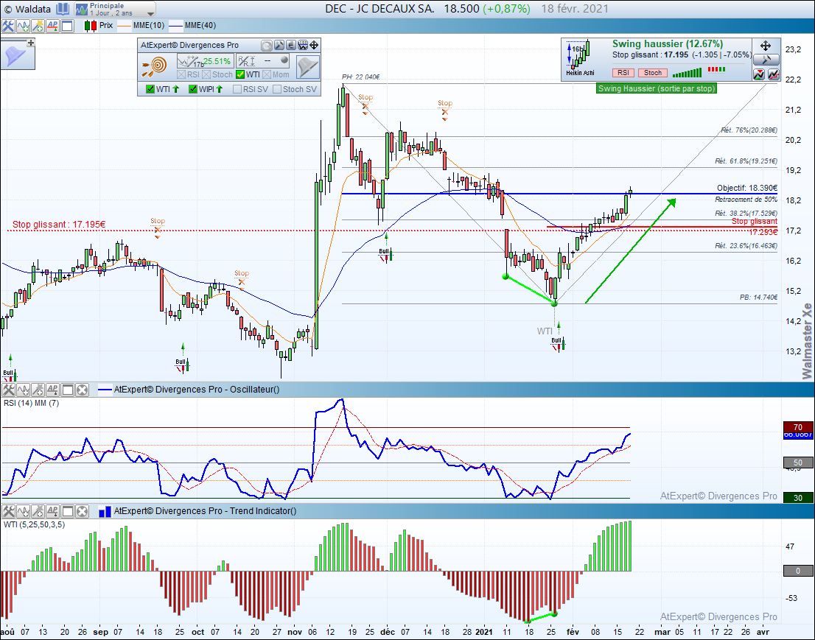Click the price chart magic wand add icon
The width and height of the screenshot is (815, 640).
pyautogui.click(x=38, y=26)
